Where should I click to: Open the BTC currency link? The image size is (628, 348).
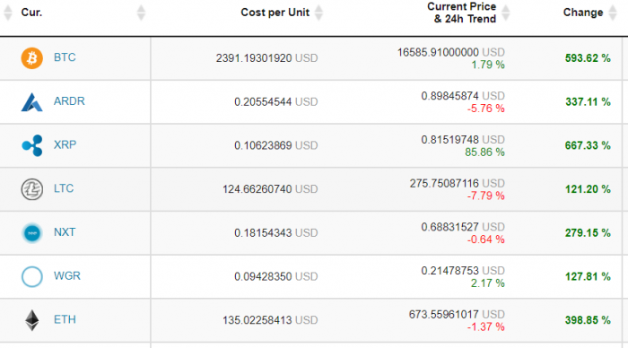pos(65,57)
